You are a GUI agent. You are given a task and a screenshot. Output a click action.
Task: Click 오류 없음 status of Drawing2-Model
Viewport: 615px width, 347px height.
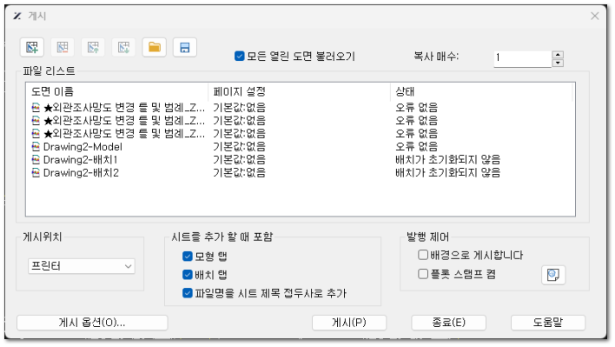pyautogui.click(x=416, y=147)
